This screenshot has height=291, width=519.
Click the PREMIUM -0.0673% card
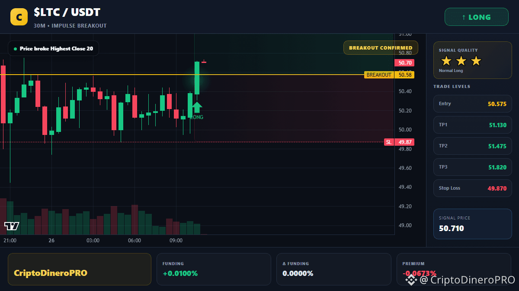[x=454, y=269]
